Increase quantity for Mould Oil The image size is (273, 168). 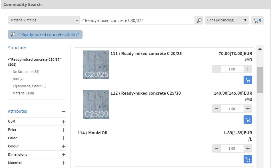click(248, 149)
